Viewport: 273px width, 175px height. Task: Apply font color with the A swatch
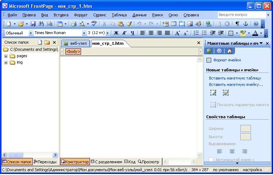tap(255, 33)
